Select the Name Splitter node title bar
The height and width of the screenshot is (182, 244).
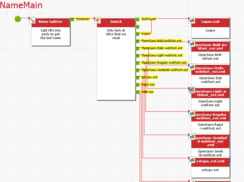click(x=51, y=22)
